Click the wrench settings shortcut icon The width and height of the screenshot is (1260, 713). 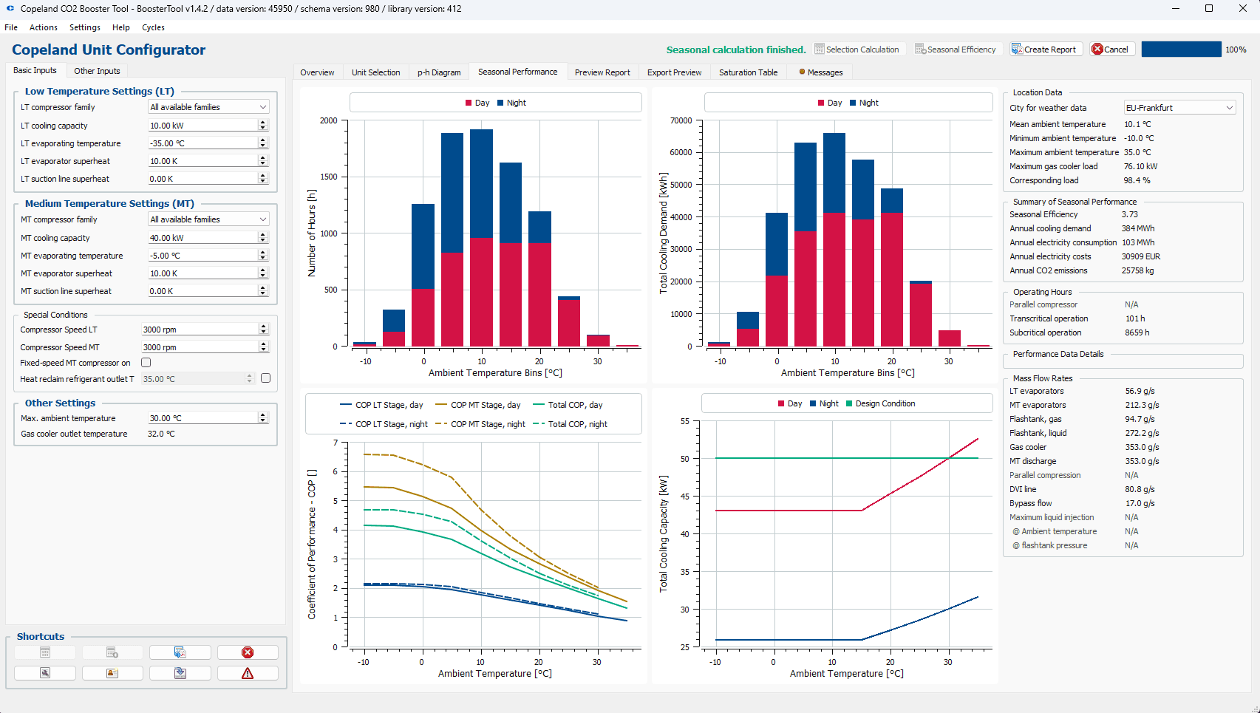45,673
